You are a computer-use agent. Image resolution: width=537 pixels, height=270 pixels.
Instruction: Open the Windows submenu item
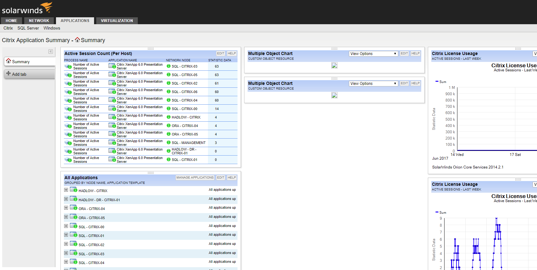(x=52, y=28)
